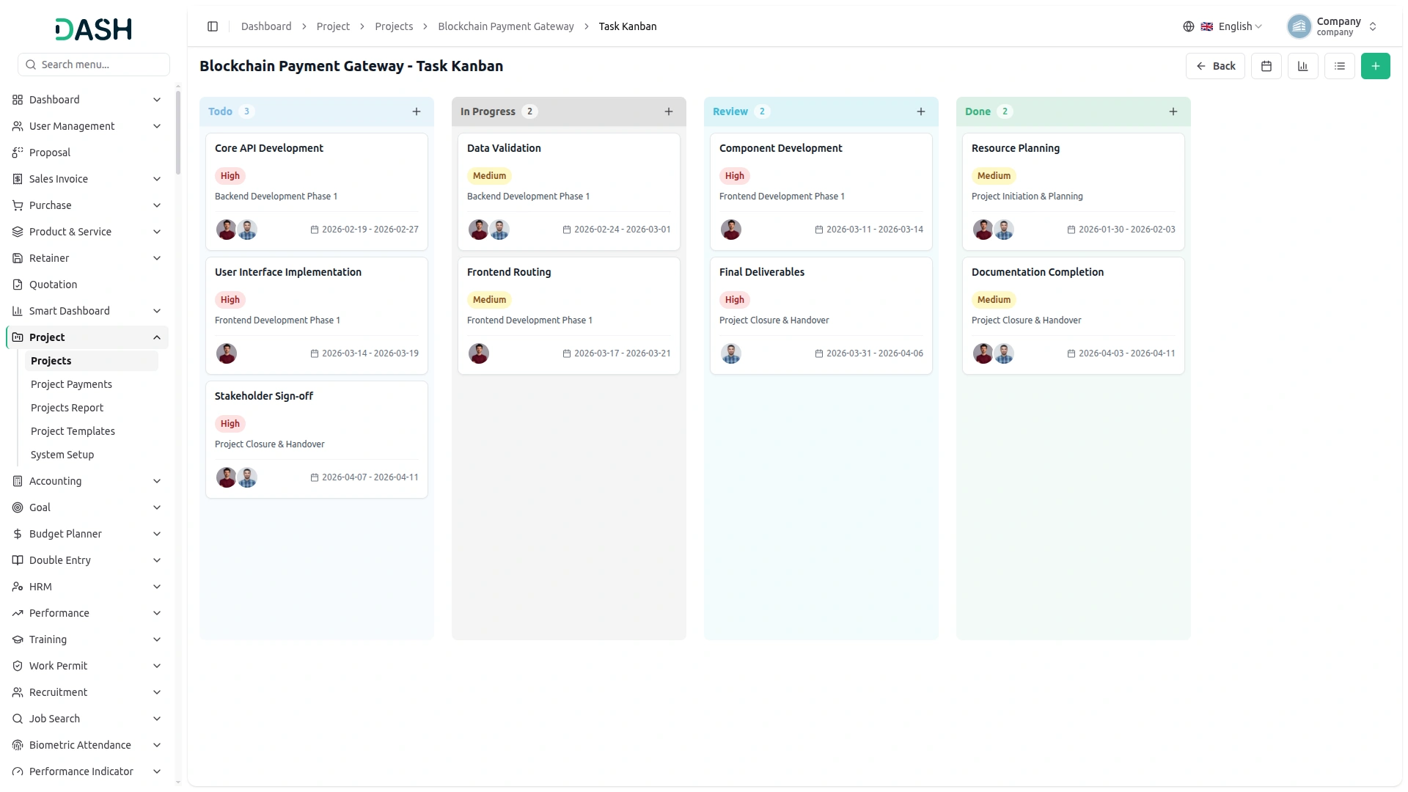Add a task to In Progress column
The width and height of the screenshot is (1408, 792).
pyautogui.click(x=669, y=111)
